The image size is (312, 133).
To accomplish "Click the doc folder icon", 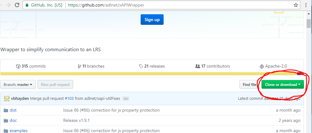I will point(6,120).
